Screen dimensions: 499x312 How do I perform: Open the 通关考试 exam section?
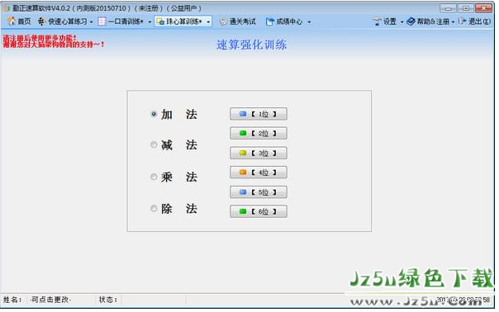238,21
